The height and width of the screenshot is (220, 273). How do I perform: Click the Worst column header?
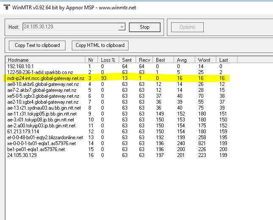pos(206,60)
